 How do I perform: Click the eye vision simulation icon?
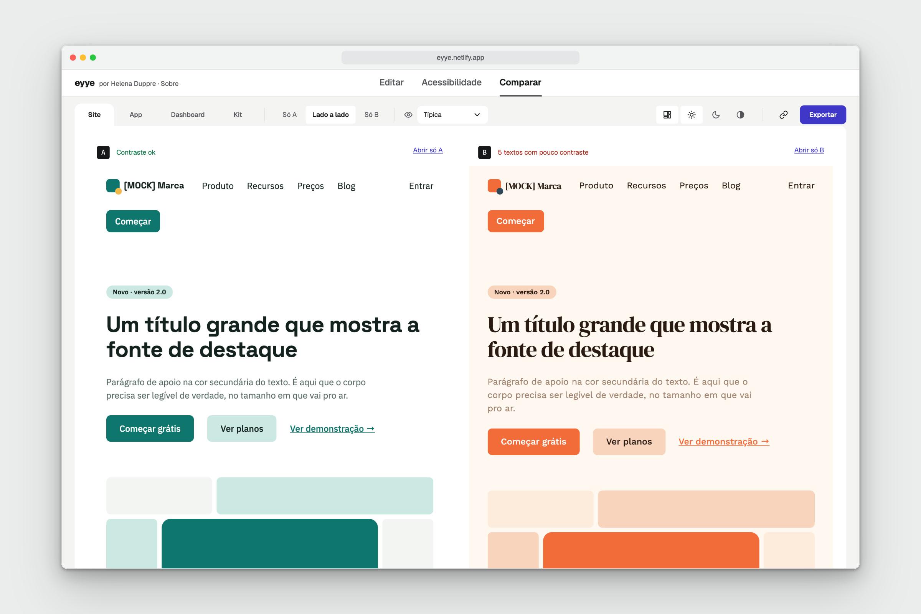pyautogui.click(x=408, y=115)
